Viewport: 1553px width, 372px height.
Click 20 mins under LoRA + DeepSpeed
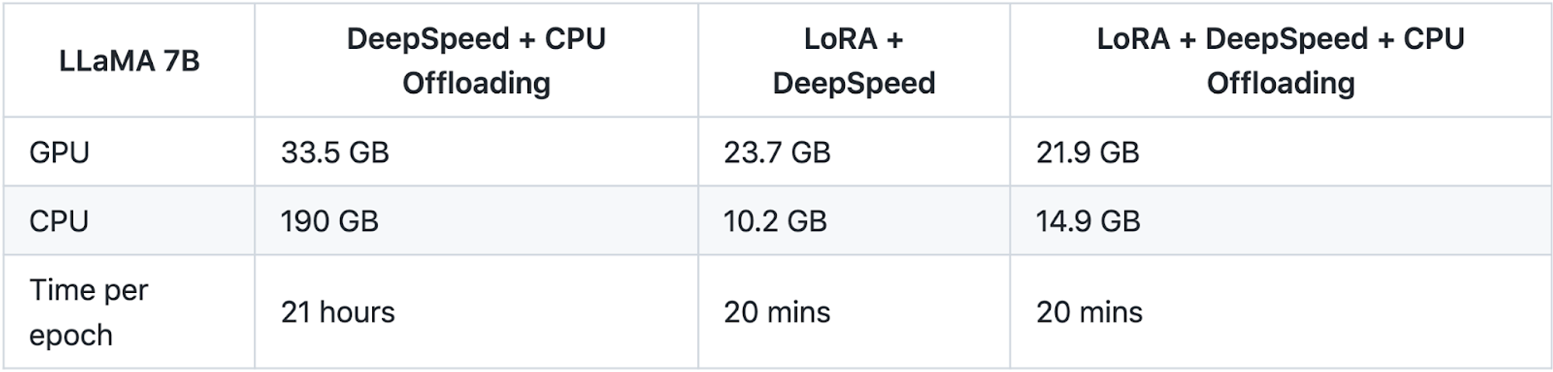tap(776, 312)
